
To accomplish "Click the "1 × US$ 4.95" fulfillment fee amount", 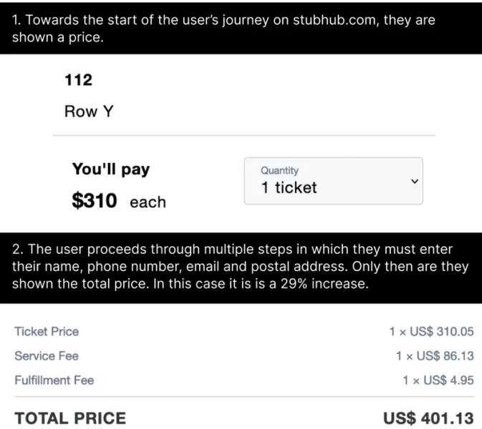I will (x=438, y=380).
